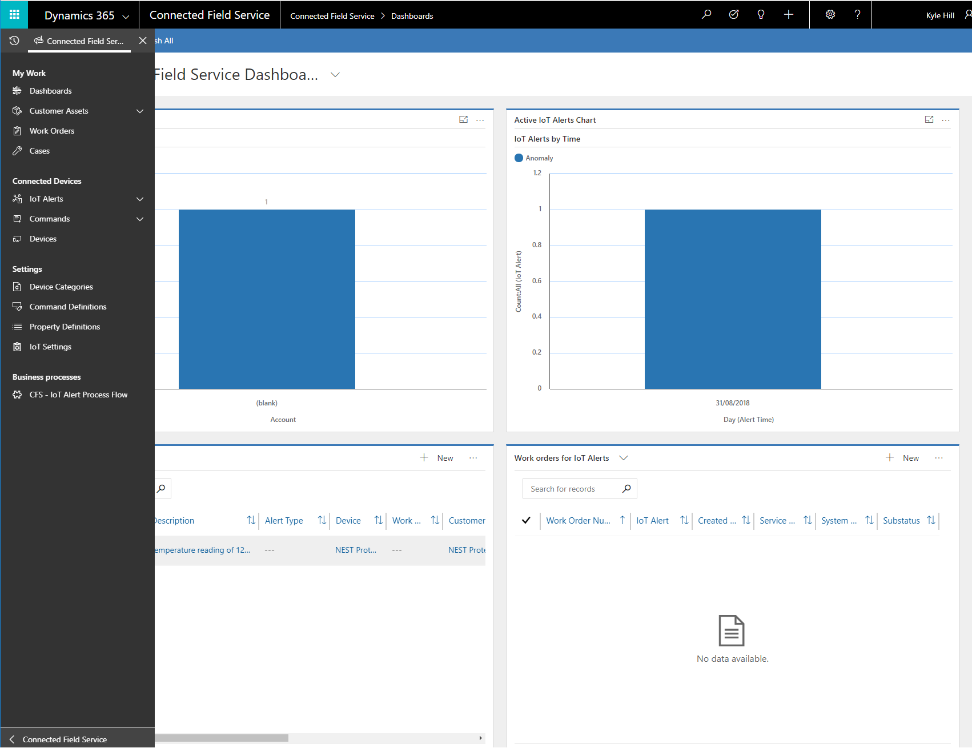972x748 pixels.
Task: Expand the Active IoT Alerts Chart
Action: (x=929, y=120)
